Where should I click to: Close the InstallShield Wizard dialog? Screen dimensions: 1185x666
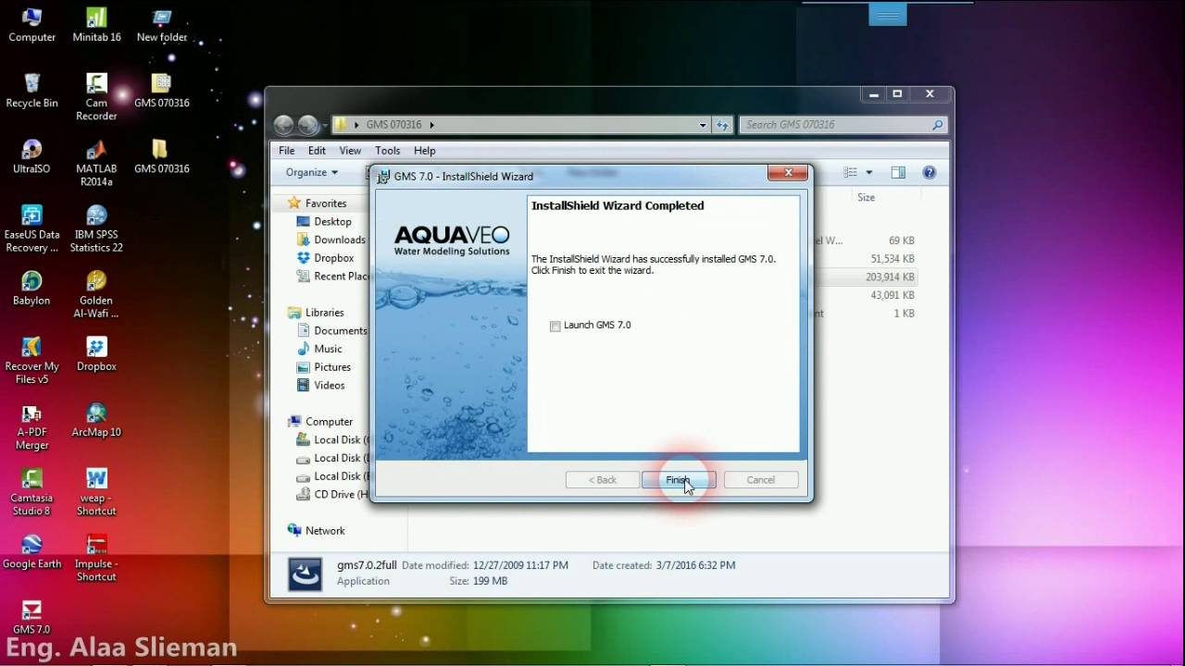click(789, 173)
